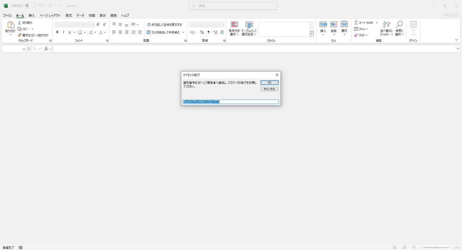Viewport: 462px width, 250px height.
Task: Click the Increase Decimal icon
Action: point(215,33)
